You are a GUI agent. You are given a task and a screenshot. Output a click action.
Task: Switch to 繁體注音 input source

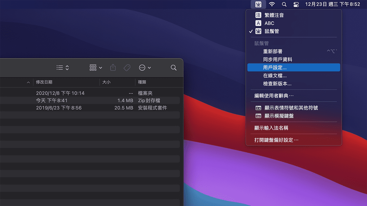[274, 15]
